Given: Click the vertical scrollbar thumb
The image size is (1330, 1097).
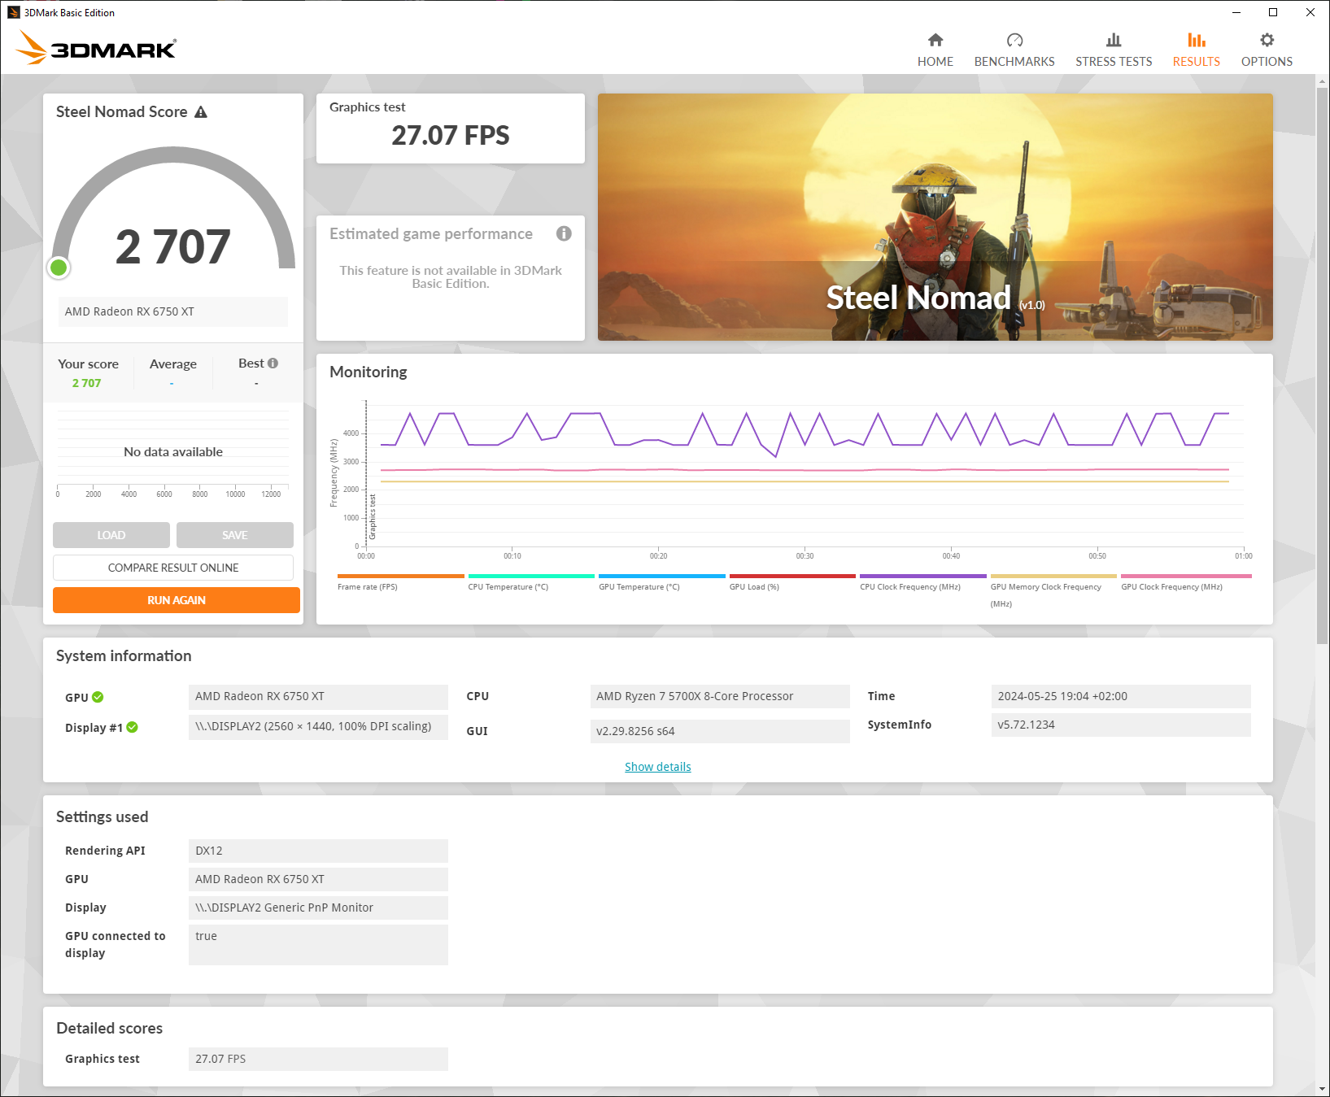Looking at the screenshot, I should coord(1323,366).
